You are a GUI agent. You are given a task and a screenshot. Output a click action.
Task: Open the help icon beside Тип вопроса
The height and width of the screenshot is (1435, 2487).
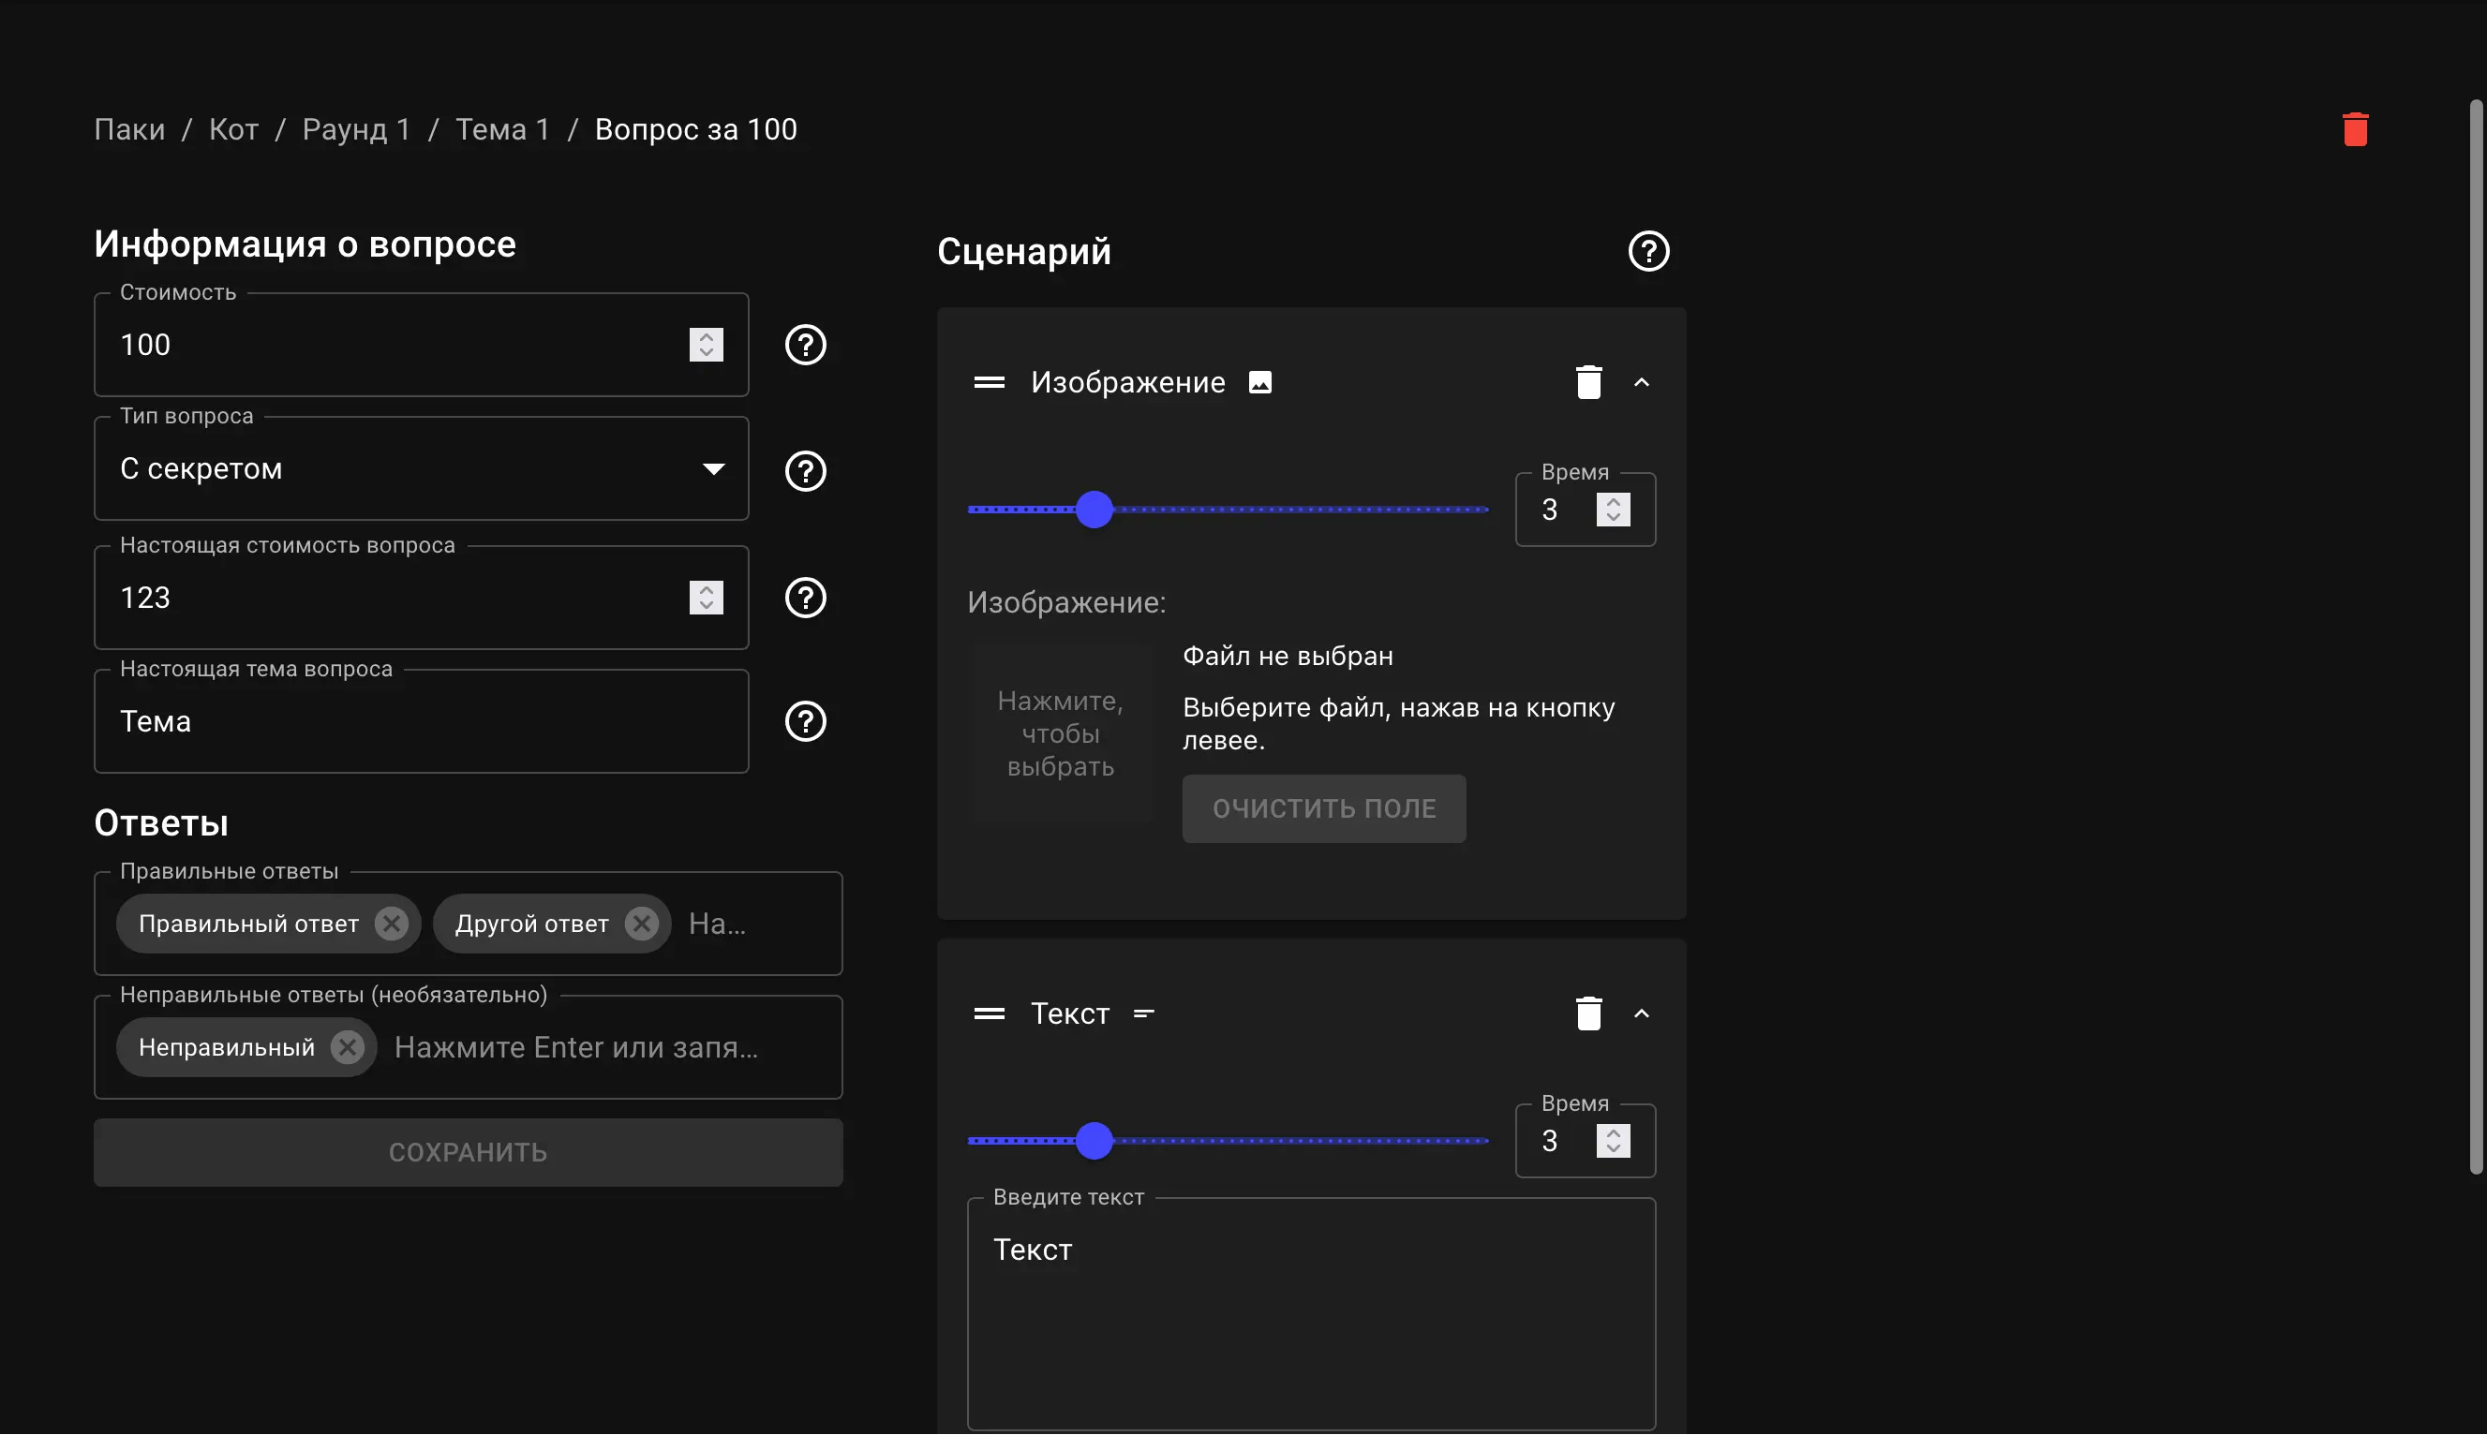point(804,470)
